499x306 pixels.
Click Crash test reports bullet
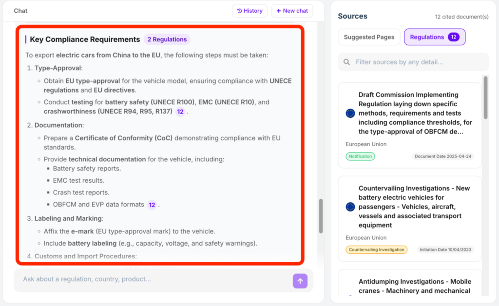tap(81, 192)
